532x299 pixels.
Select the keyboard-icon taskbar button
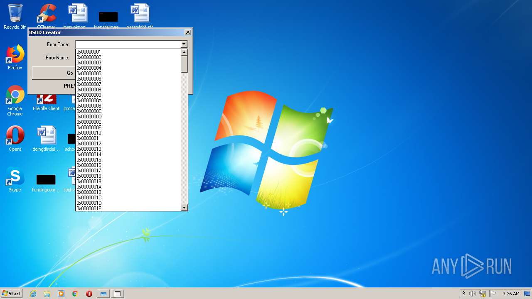(x=103, y=294)
